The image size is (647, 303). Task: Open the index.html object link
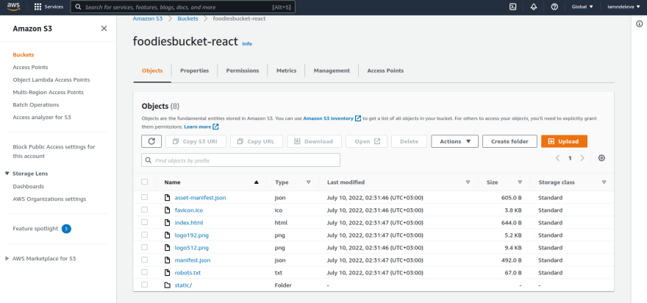[189, 223]
